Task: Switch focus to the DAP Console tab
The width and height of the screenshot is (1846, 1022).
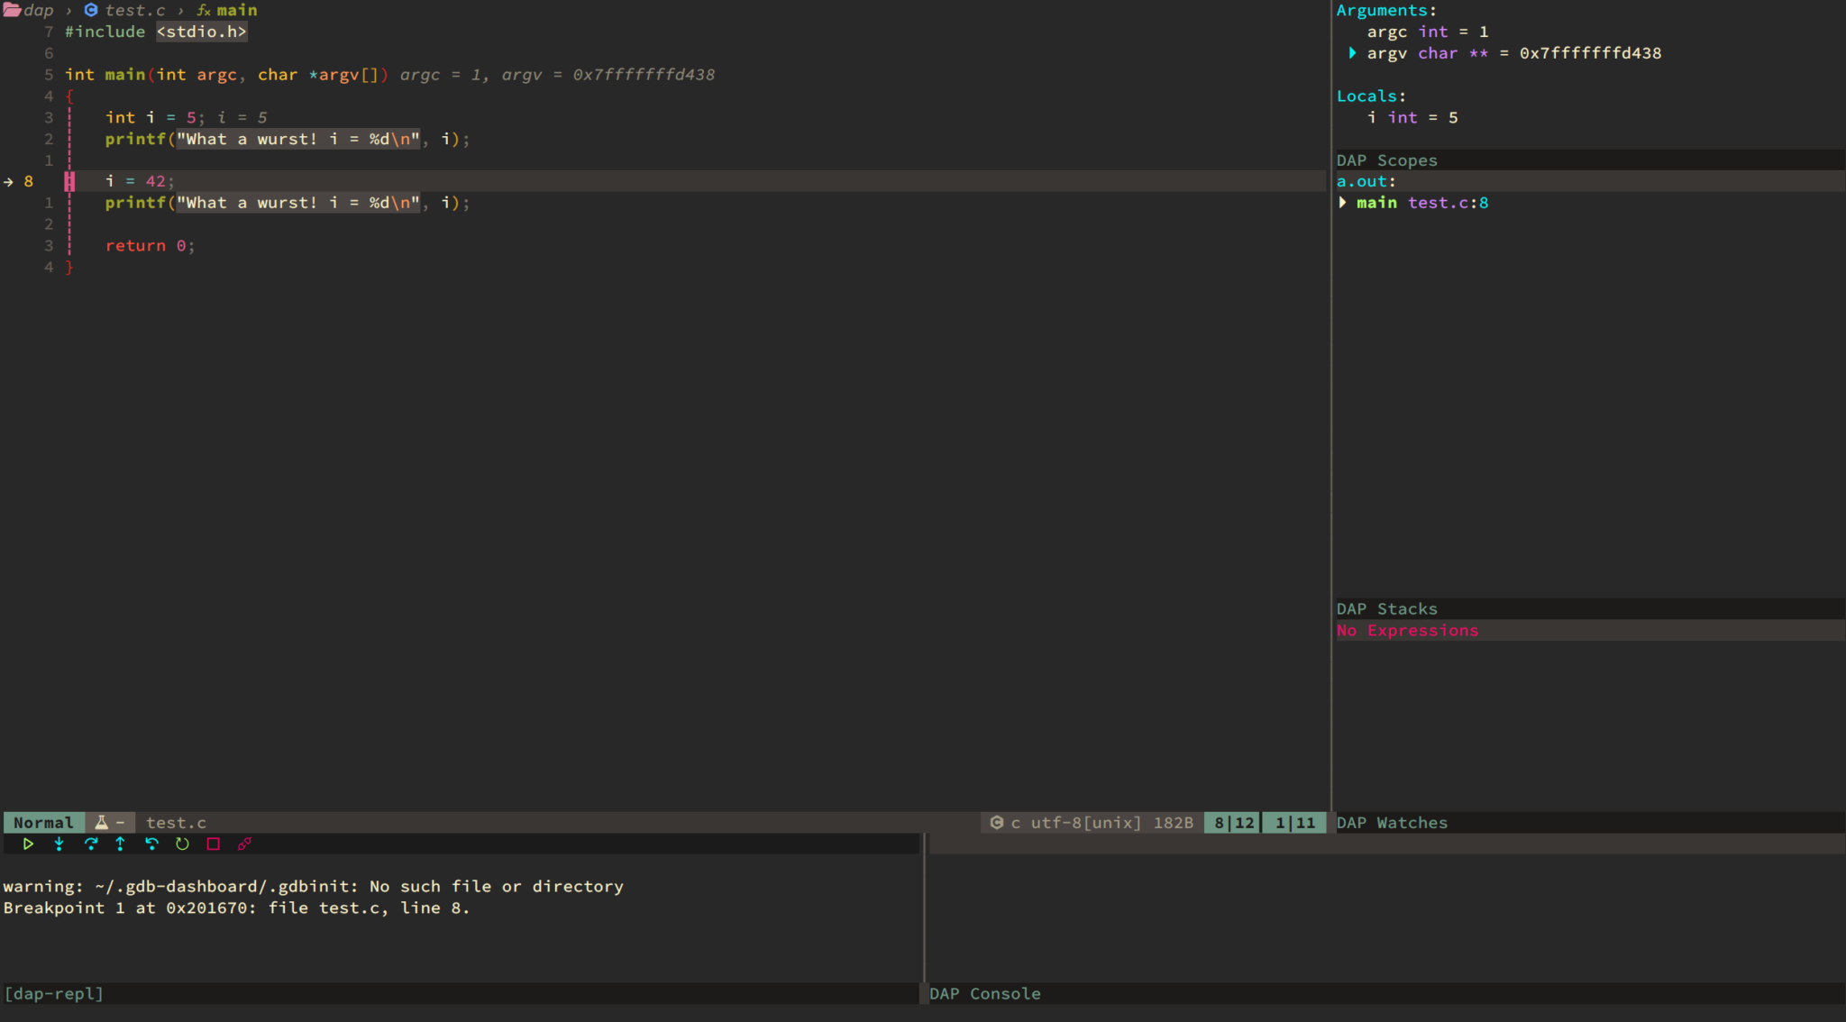Action: pyautogui.click(x=984, y=993)
